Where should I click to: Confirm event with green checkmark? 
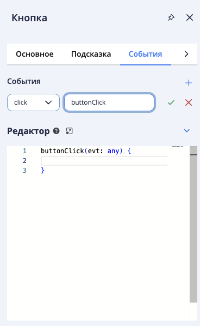coord(171,102)
